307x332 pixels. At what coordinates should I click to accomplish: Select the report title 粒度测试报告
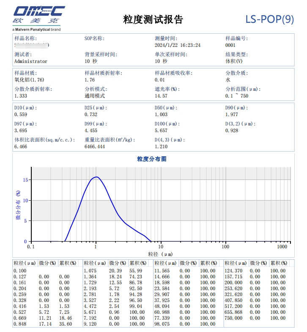click(153, 20)
